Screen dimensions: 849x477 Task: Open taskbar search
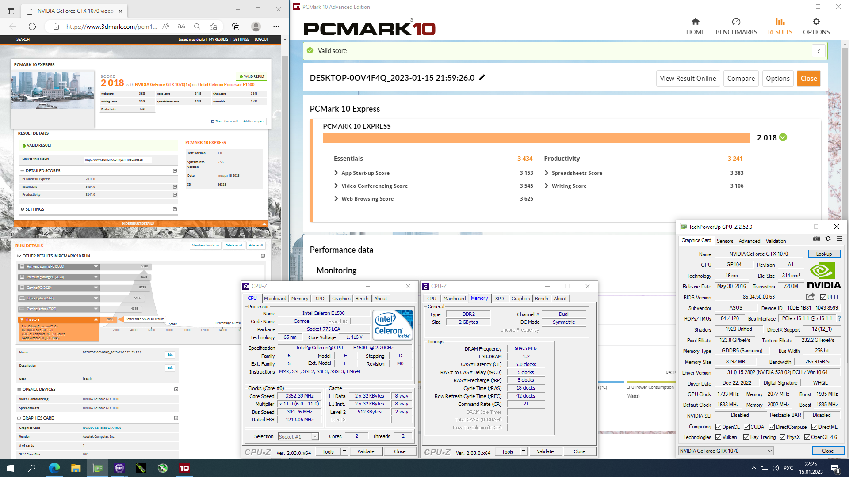pos(32,468)
